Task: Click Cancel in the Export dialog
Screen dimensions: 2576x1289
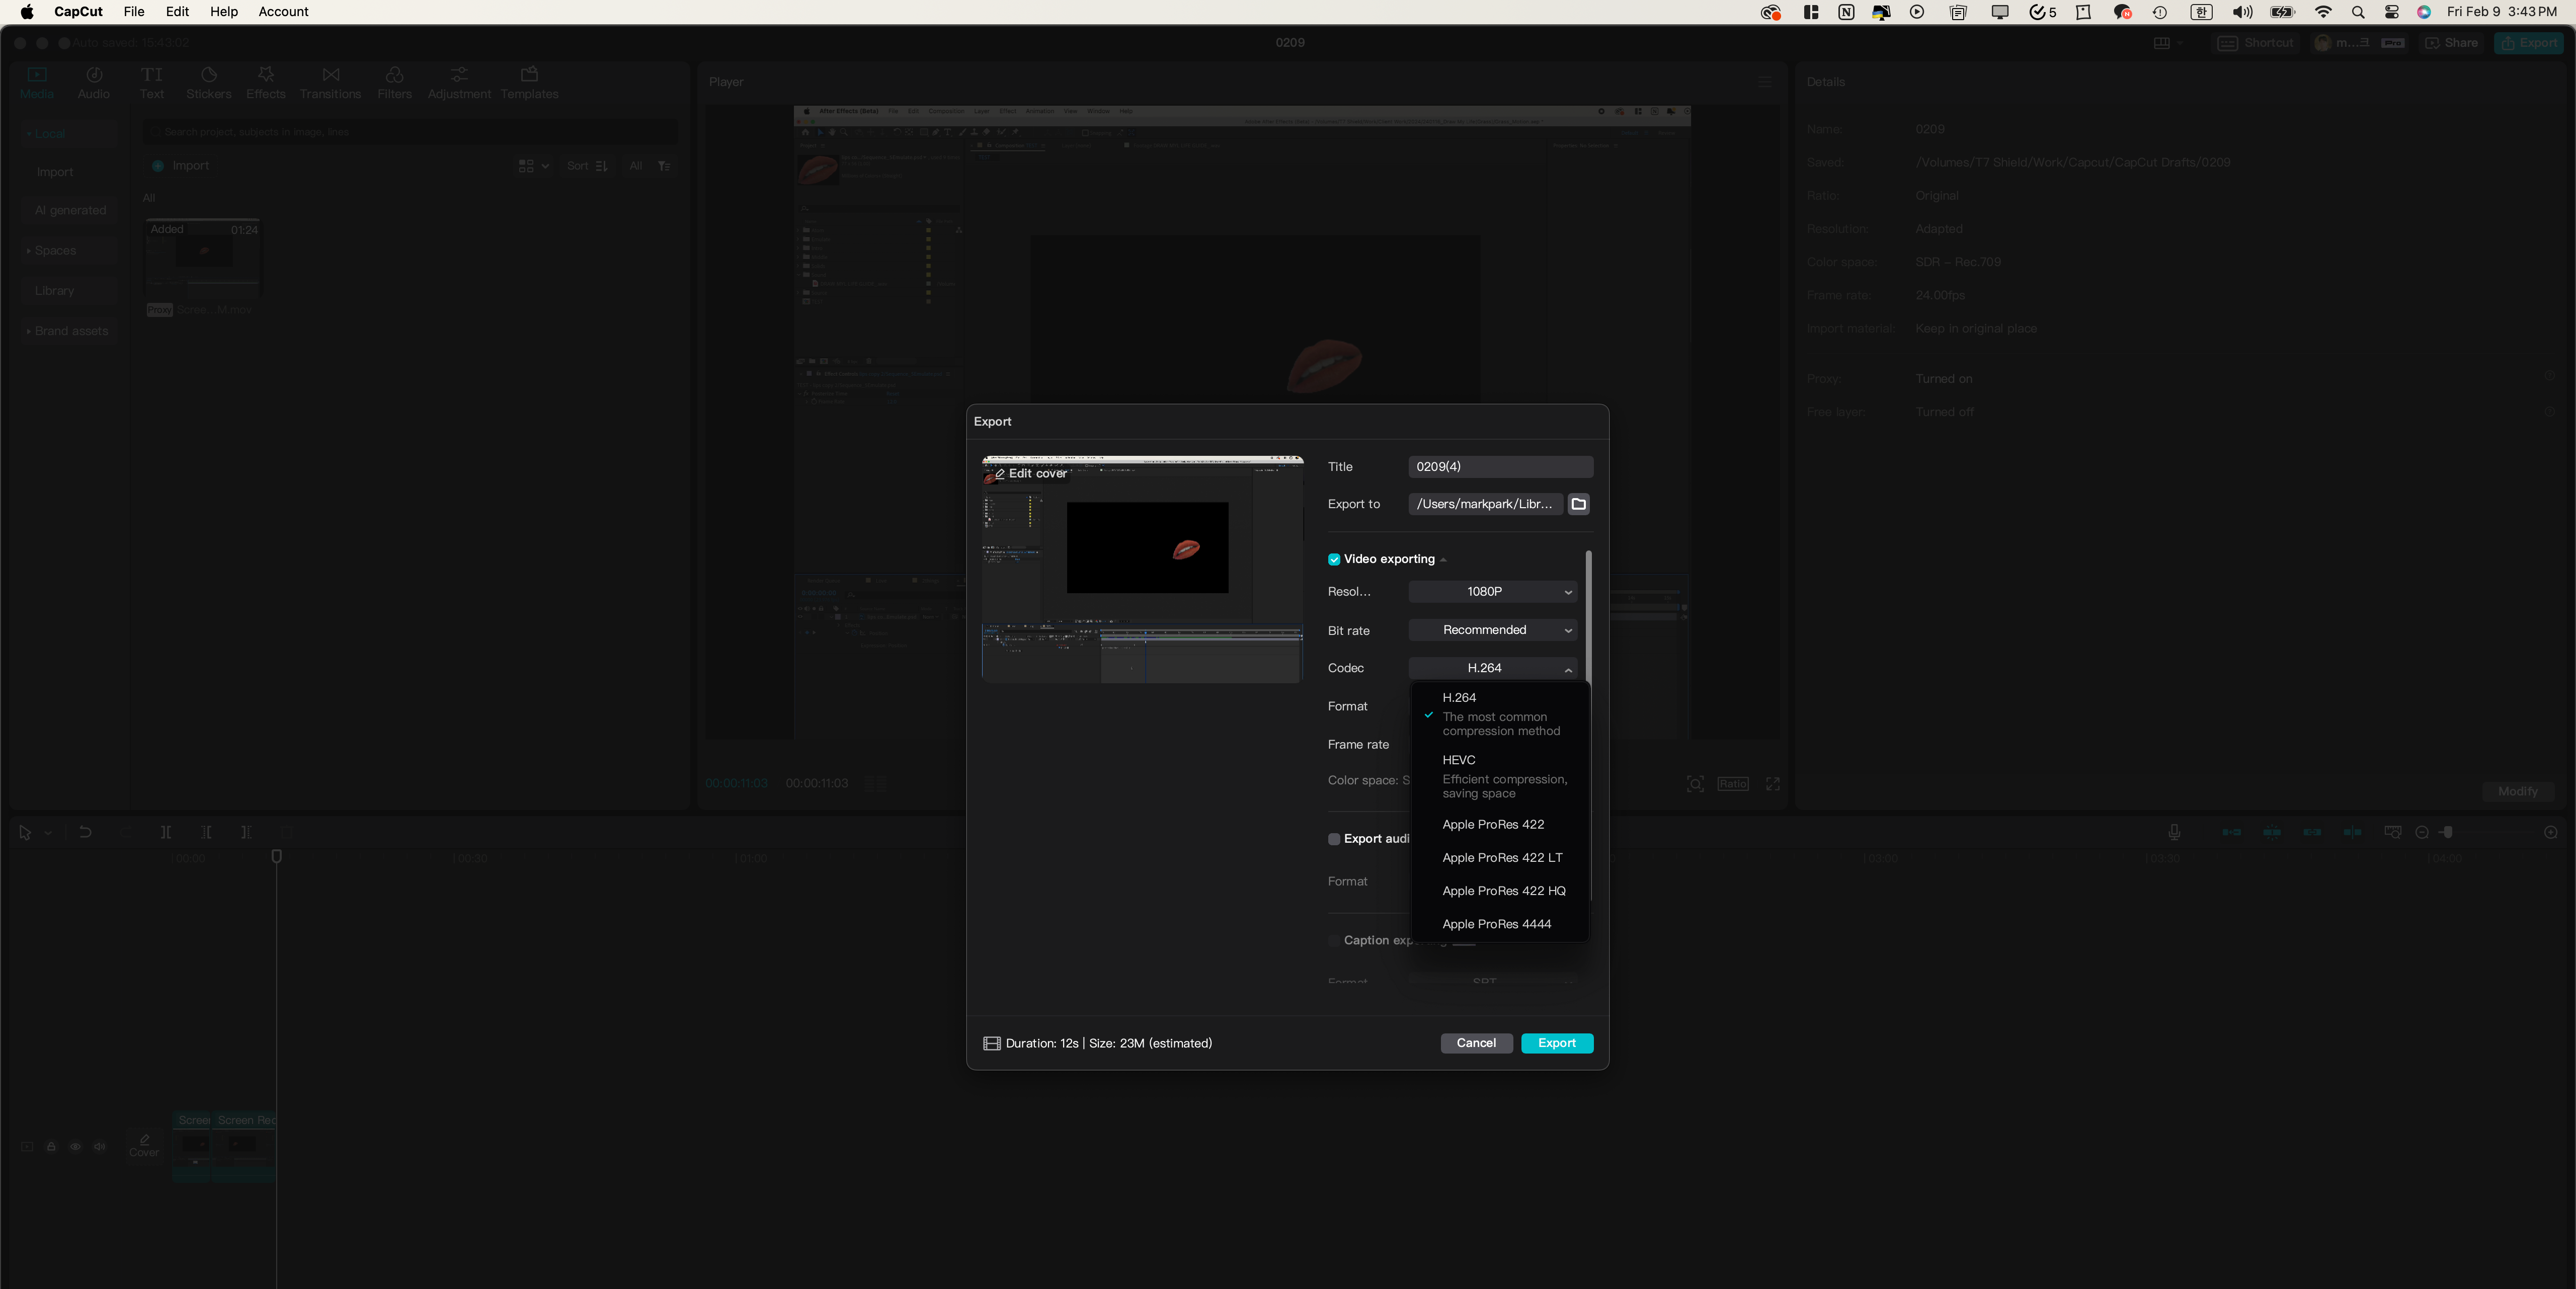Action: tap(1475, 1043)
